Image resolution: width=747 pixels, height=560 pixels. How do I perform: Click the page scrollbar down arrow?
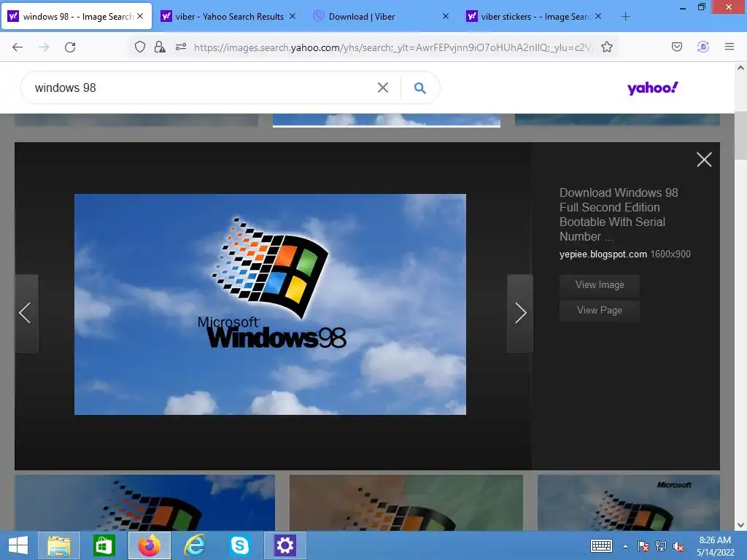pyautogui.click(x=740, y=525)
